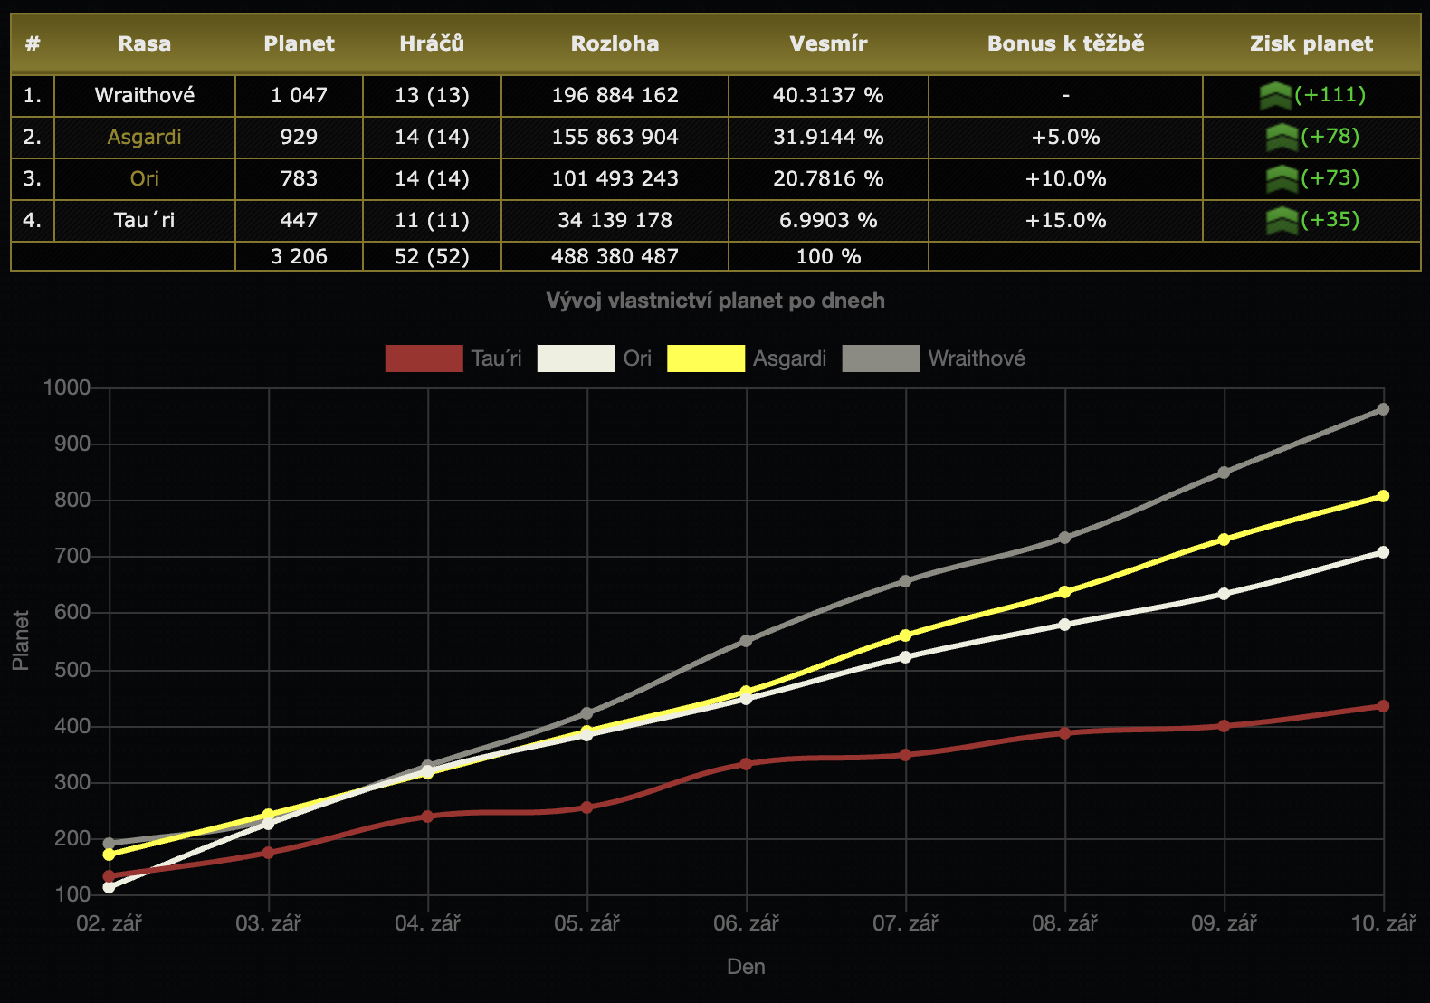
Task: Hide Wraithové series via gray legend box
Action: (881, 358)
